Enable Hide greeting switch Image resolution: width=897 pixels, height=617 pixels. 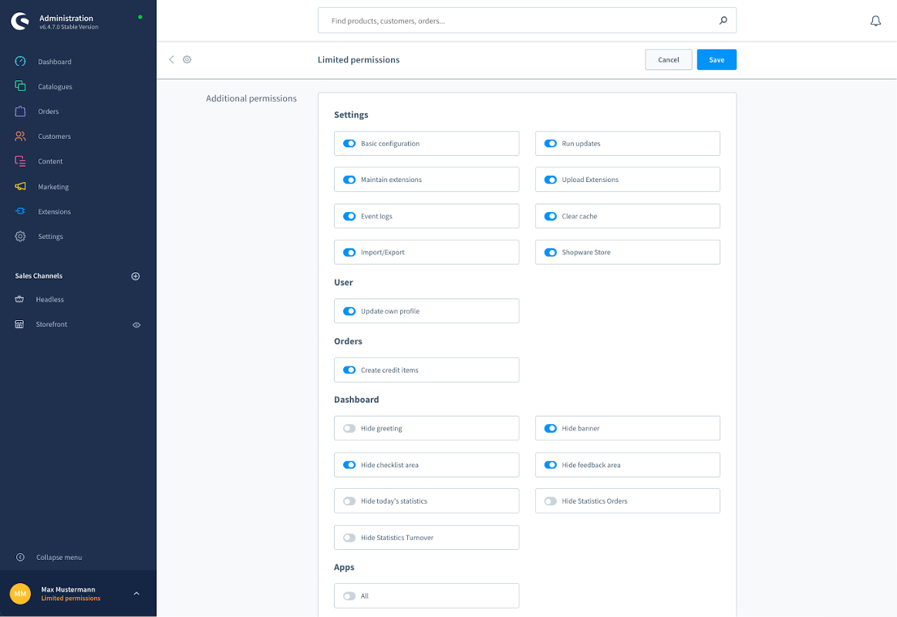tap(349, 428)
